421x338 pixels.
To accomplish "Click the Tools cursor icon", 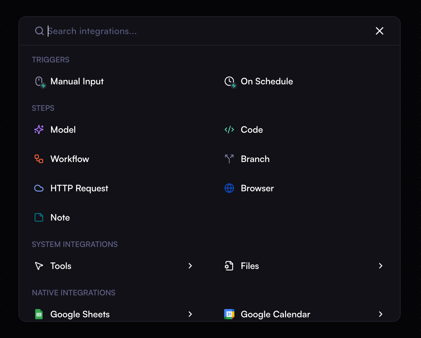I will tap(39, 266).
